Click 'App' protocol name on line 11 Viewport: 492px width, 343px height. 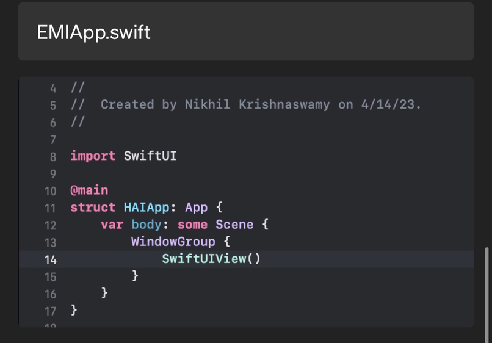tap(197, 208)
